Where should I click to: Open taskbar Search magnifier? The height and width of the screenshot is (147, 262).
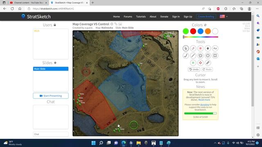pos(101,143)
